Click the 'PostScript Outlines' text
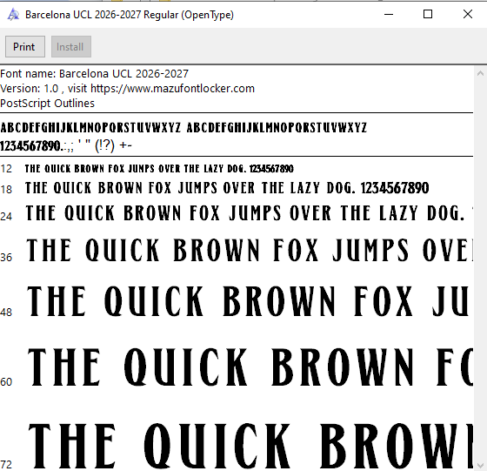Viewport: 487px width, 471px height. pyautogui.click(x=47, y=104)
